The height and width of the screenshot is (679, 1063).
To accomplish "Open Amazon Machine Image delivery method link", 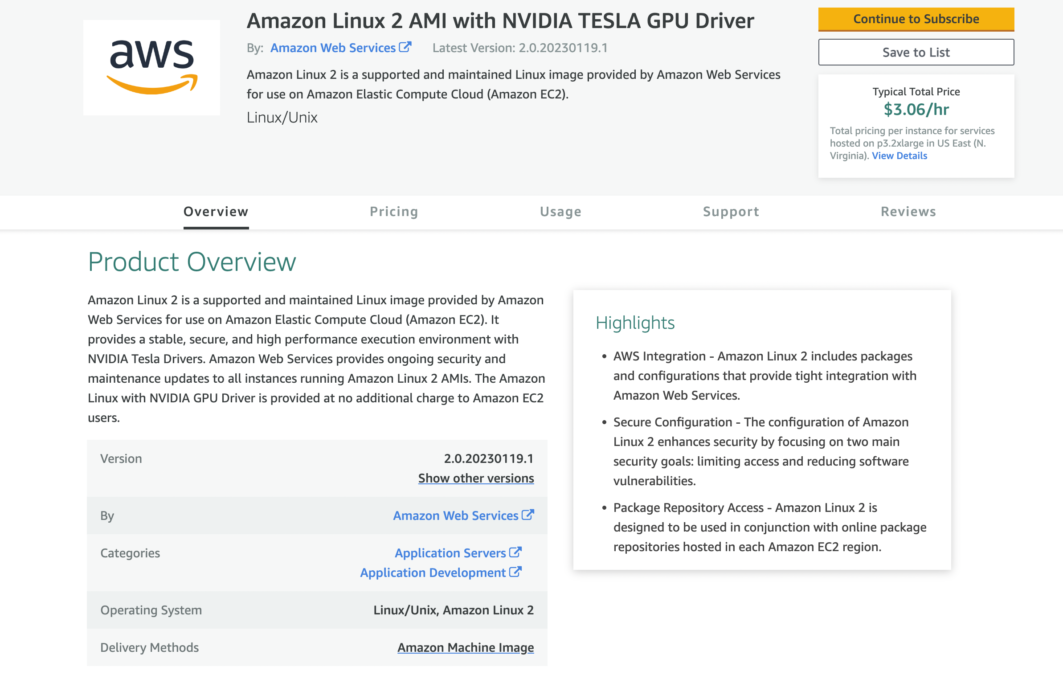I will 466,647.
